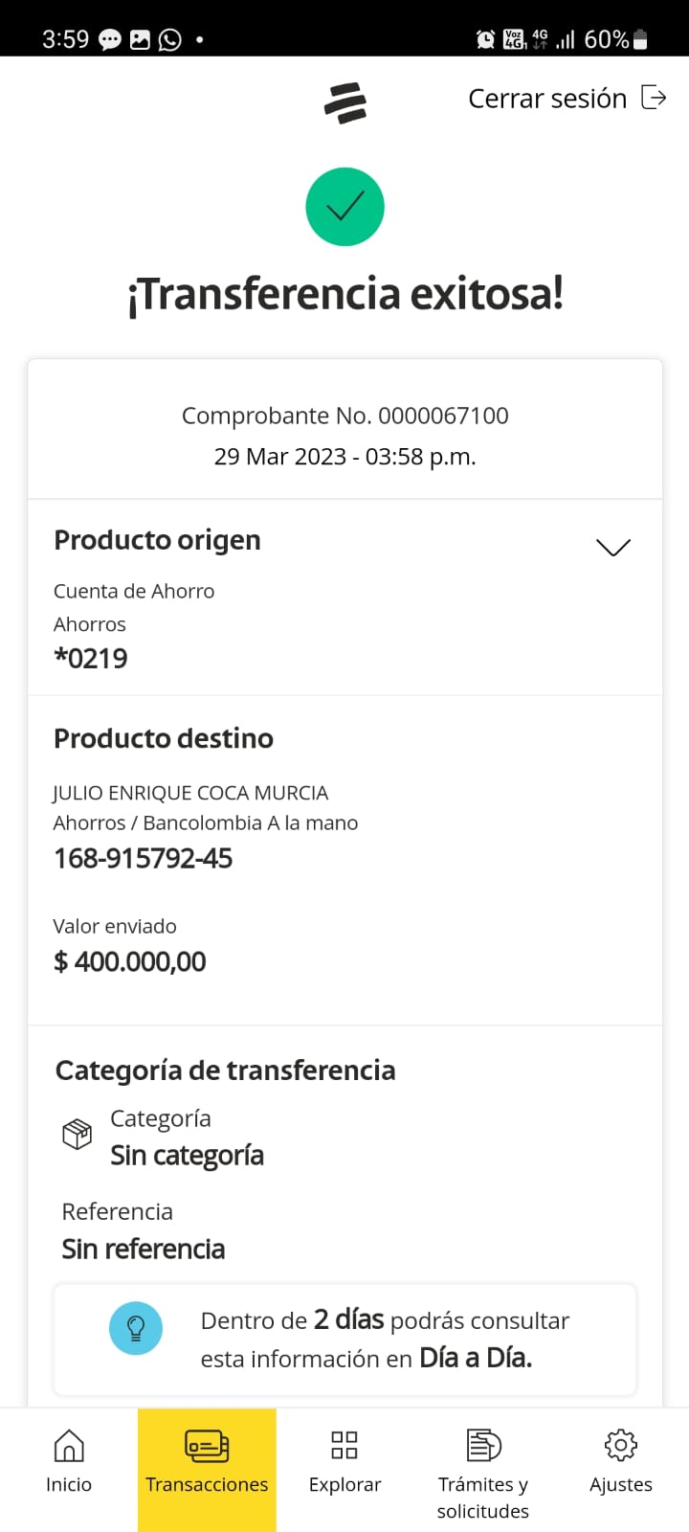Tap the Sin referencia value
The width and height of the screenshot is (689, 1532).
point(144,1249)
